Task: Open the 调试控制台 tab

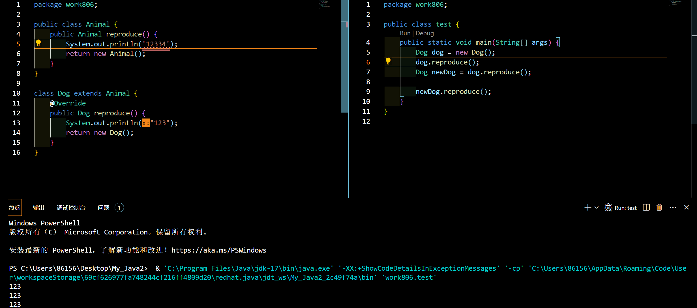Action: [71, 208]
